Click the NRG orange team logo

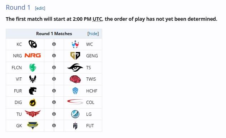point(33,56)
